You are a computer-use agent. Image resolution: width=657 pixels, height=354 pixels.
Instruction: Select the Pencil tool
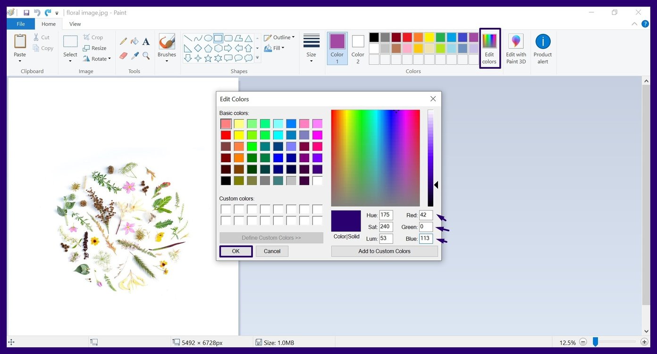pyautogui.click(x=123, y=41)
